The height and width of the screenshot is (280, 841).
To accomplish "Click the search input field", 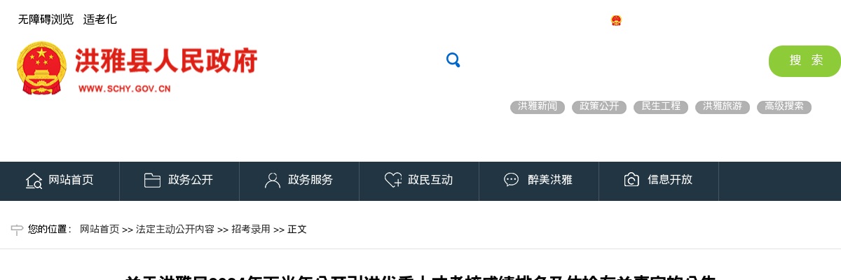I will click(x=613, y=61).
